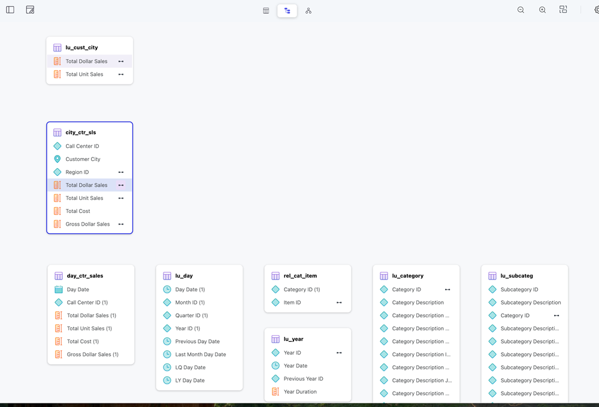The width and height of the screenshot is (599, 407).
Task: Select Year Duration metric in lu_year
Action: pyautogui.click(x=300, y=392)
